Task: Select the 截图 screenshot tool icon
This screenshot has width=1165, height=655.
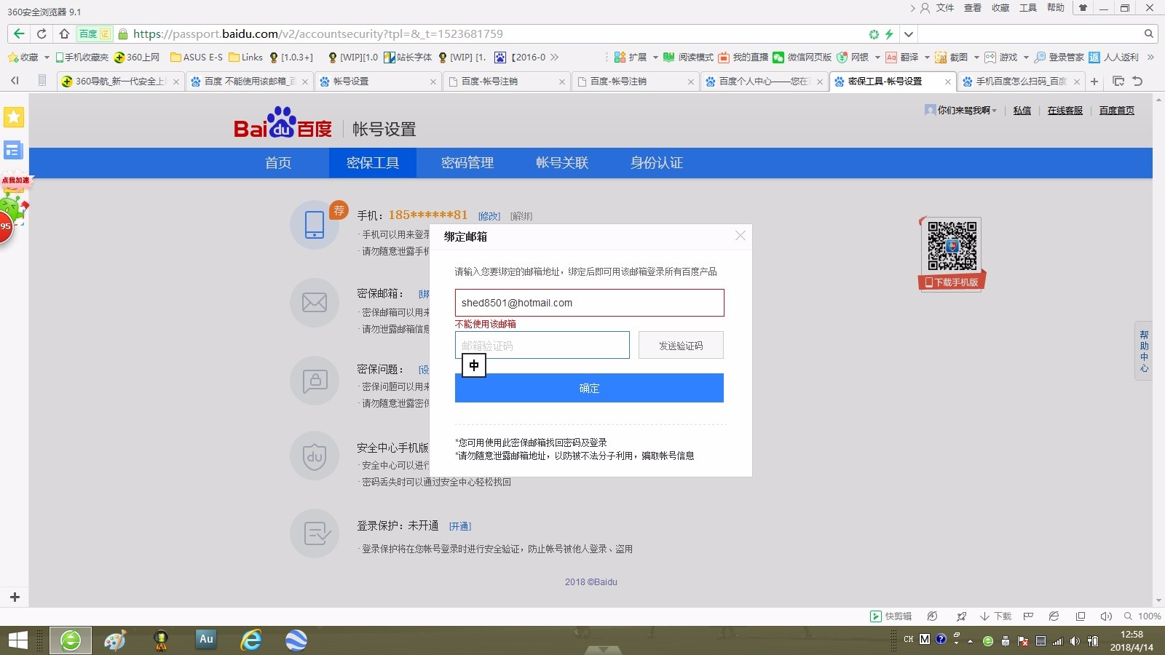Action: (x=939, y=57)
